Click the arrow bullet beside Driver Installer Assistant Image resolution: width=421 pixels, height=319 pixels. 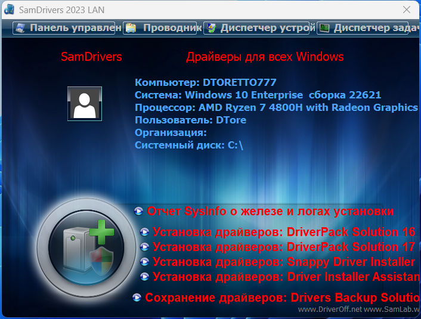pos(144,277)
